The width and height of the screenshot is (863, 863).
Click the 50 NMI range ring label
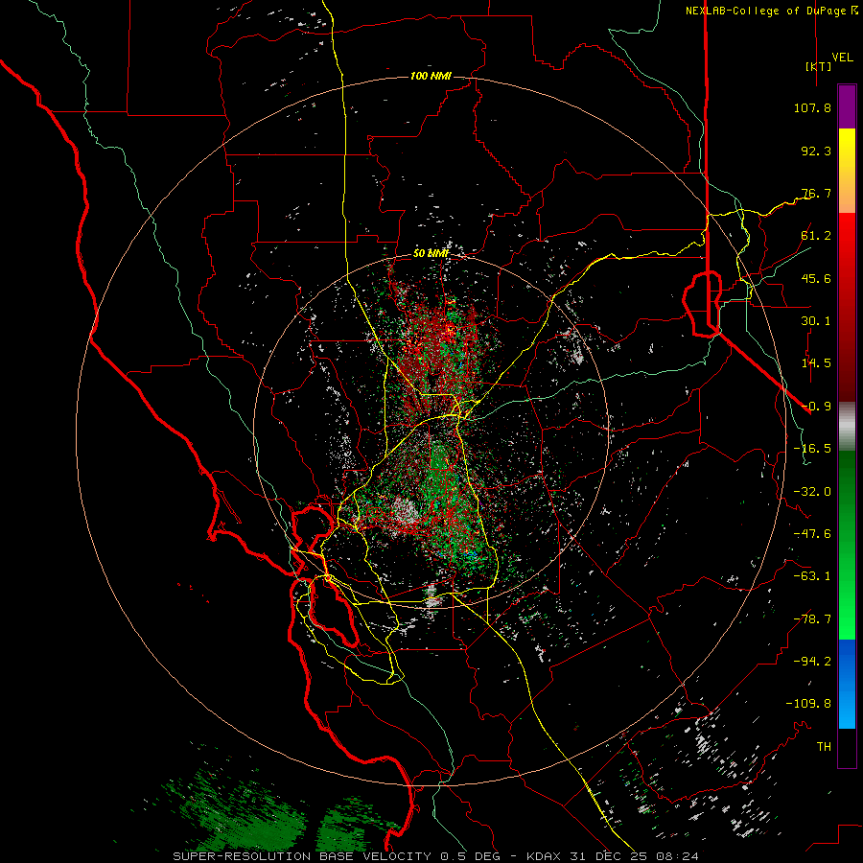click(431, 254)
